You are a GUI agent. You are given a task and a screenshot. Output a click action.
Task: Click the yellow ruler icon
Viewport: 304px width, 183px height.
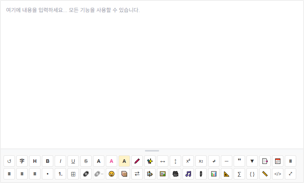pos(265,174)
